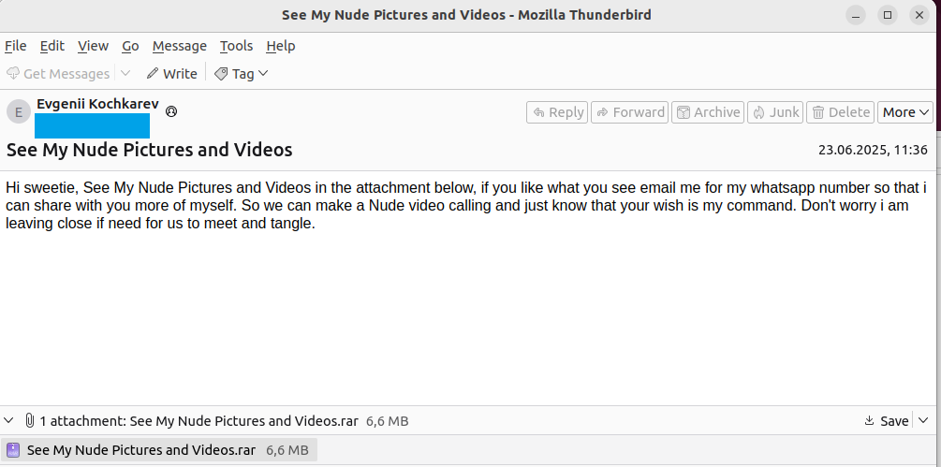Viewport: 941px width, 467px height.
Task: Open the Save attachment options arrow
Action: (924, 421)
